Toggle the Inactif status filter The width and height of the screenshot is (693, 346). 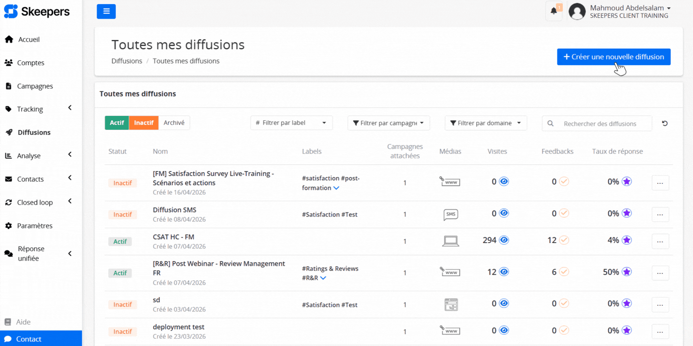tap(143, 123)
